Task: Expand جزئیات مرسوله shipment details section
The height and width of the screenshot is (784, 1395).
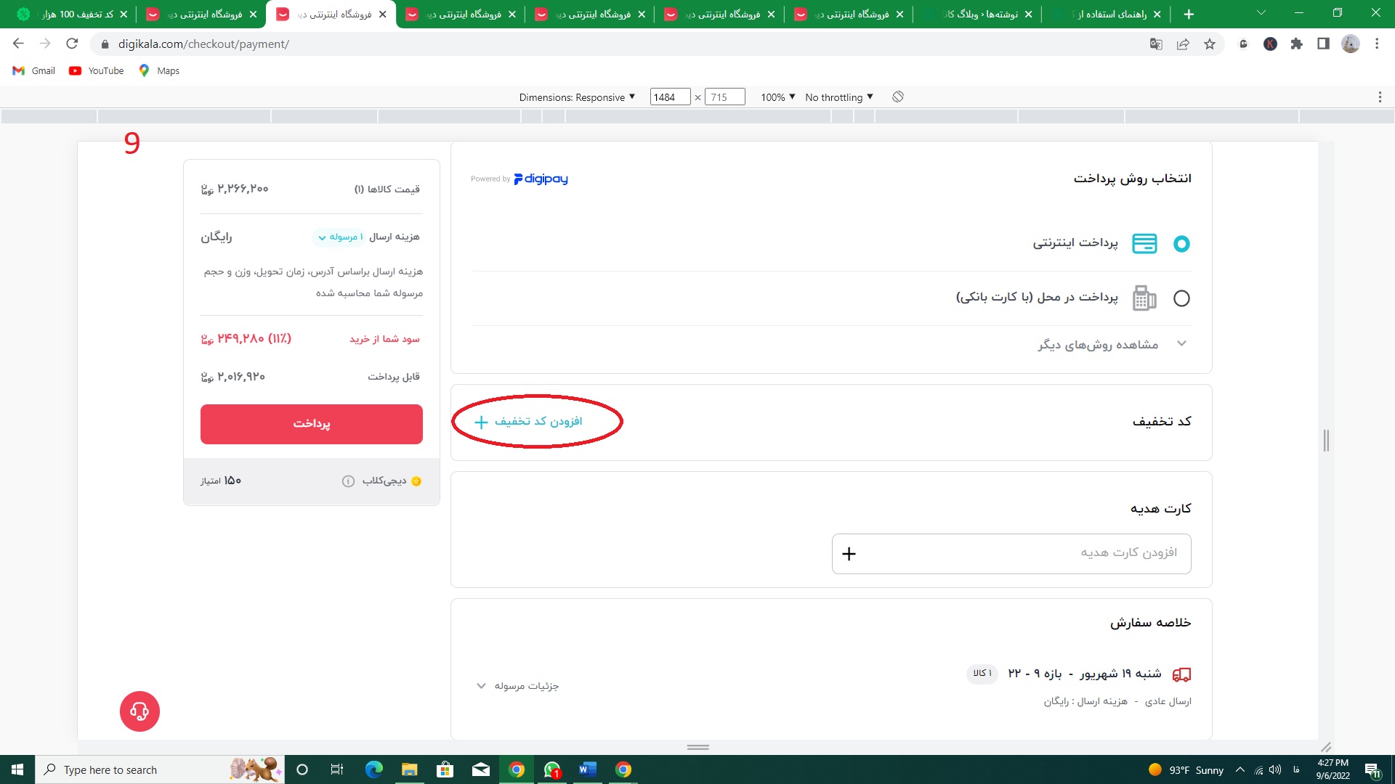Action: click(x=518, y=685)
